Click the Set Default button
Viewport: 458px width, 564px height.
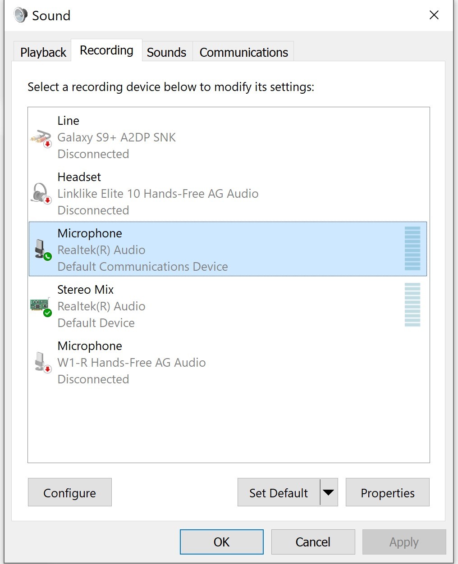coord(279,492)
